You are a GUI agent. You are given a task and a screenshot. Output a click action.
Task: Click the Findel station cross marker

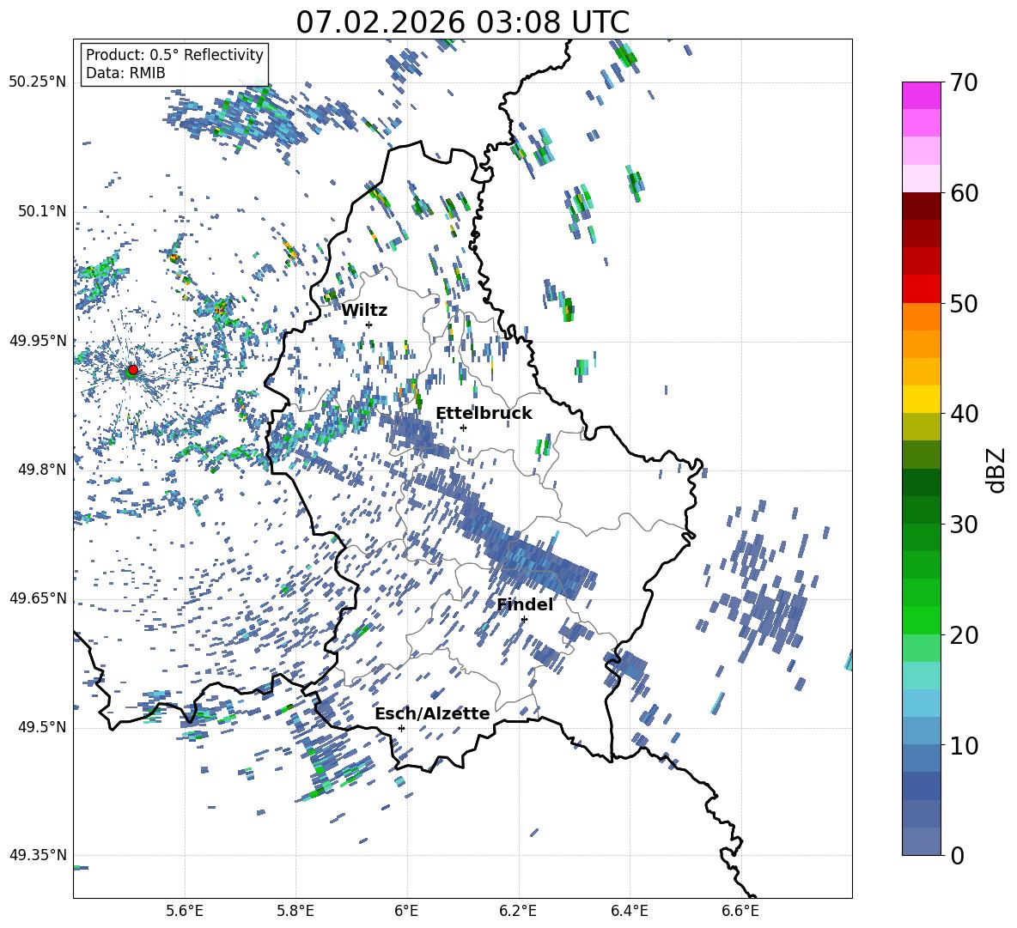coord(524,619)
